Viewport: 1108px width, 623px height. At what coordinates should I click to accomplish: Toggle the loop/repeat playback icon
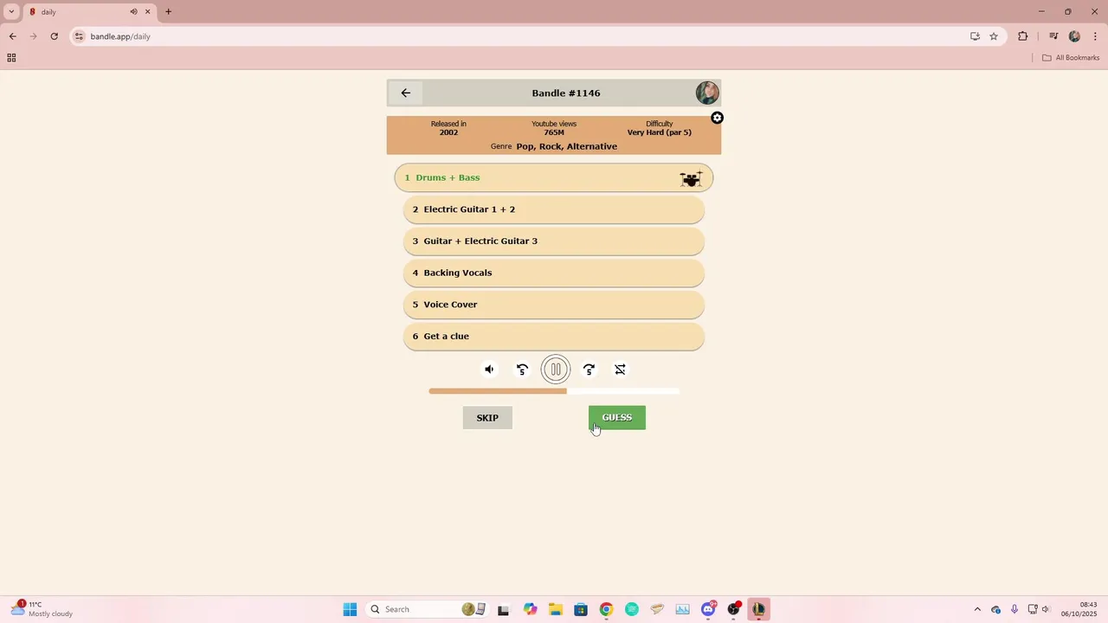click(x=620, y=369)
